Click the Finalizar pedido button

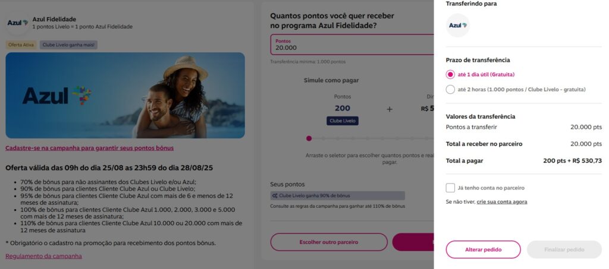(564, 249)
